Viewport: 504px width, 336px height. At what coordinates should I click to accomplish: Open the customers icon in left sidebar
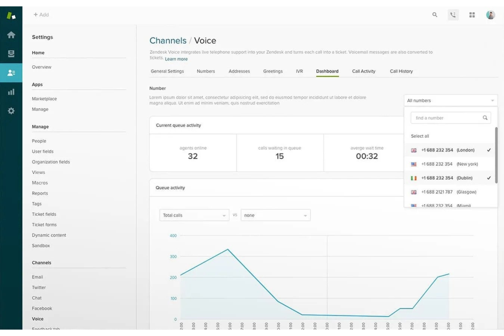11,72
